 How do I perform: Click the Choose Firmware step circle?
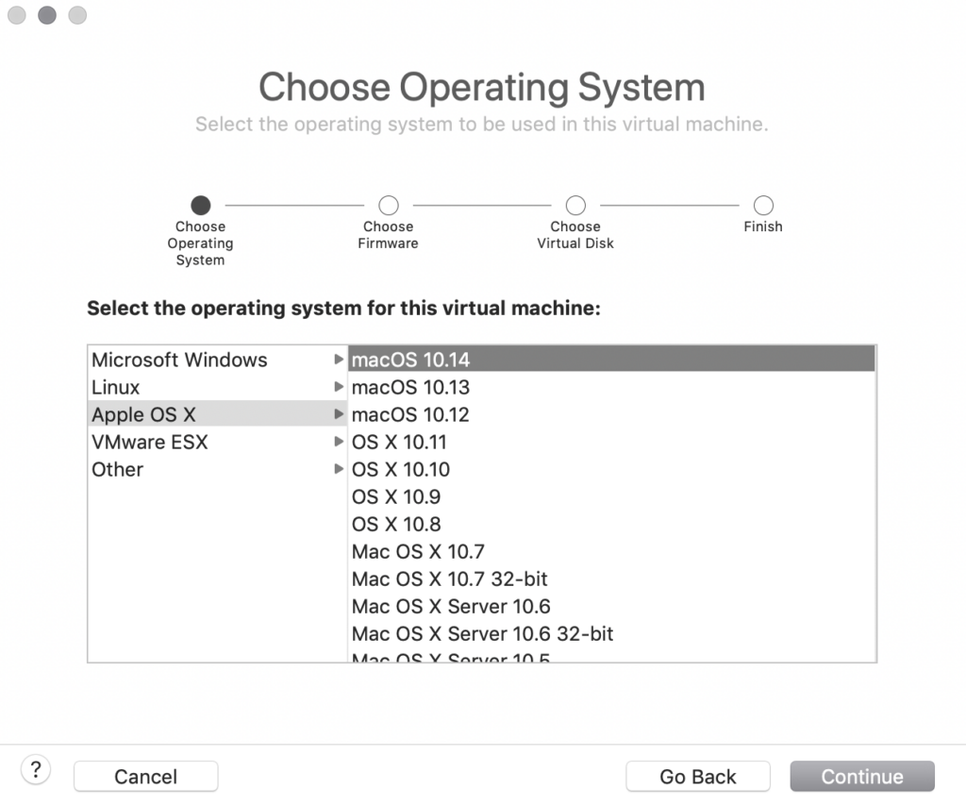pyautogui.click(x=388, y=205)
